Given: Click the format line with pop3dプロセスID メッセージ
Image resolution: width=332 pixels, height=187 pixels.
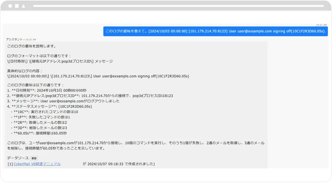Looking at the screenshot, I should tap(60, 61).
